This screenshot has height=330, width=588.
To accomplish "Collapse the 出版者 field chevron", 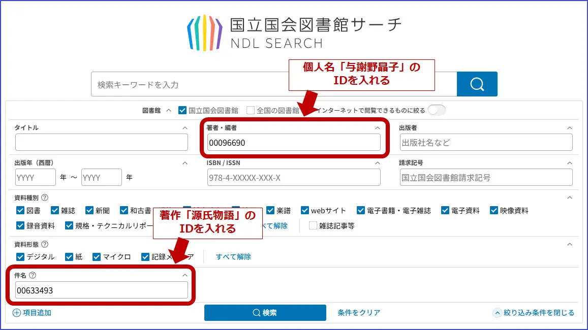I will [x=569, y=128].
